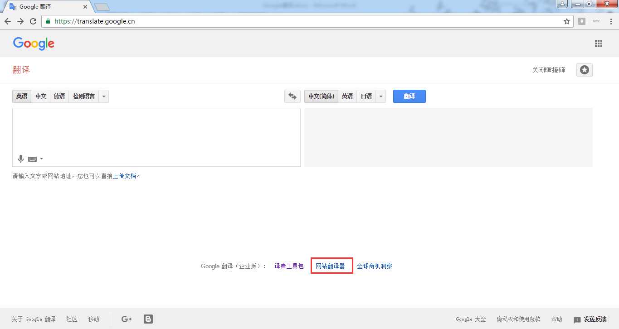Open a new browser tab
619x329 pixels.
pos(102,7)
